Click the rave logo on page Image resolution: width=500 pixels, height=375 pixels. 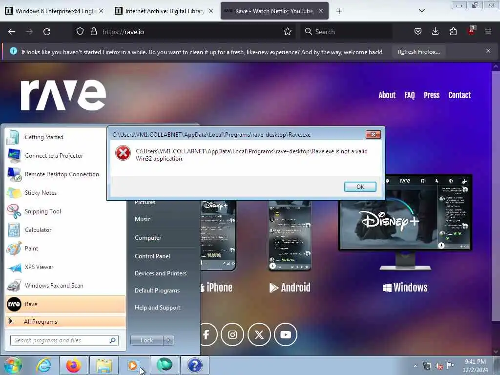(63, 95)
